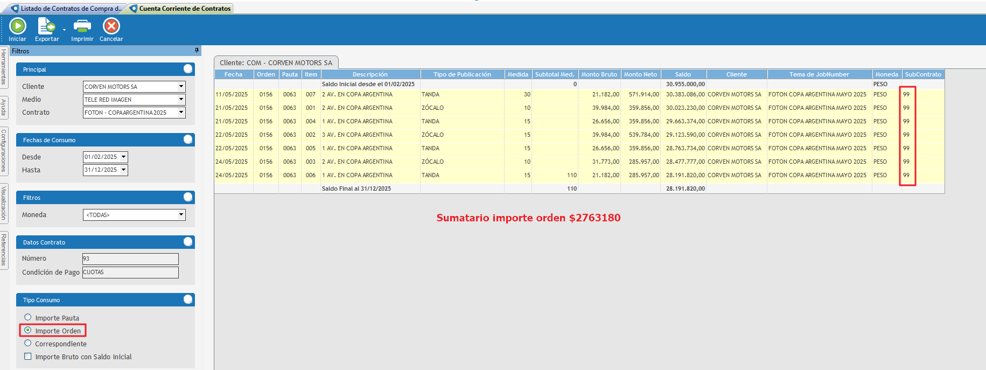
Task: Open the Contrato dropdown
Action: coord(181,112)
